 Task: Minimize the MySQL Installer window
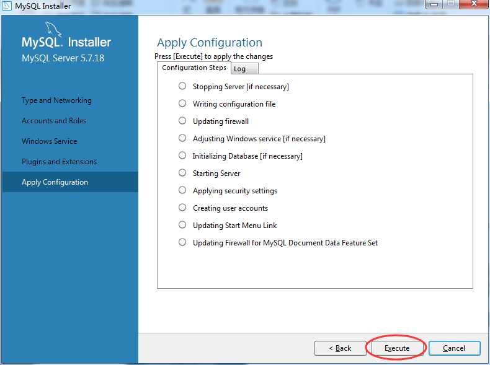[434, 4]
